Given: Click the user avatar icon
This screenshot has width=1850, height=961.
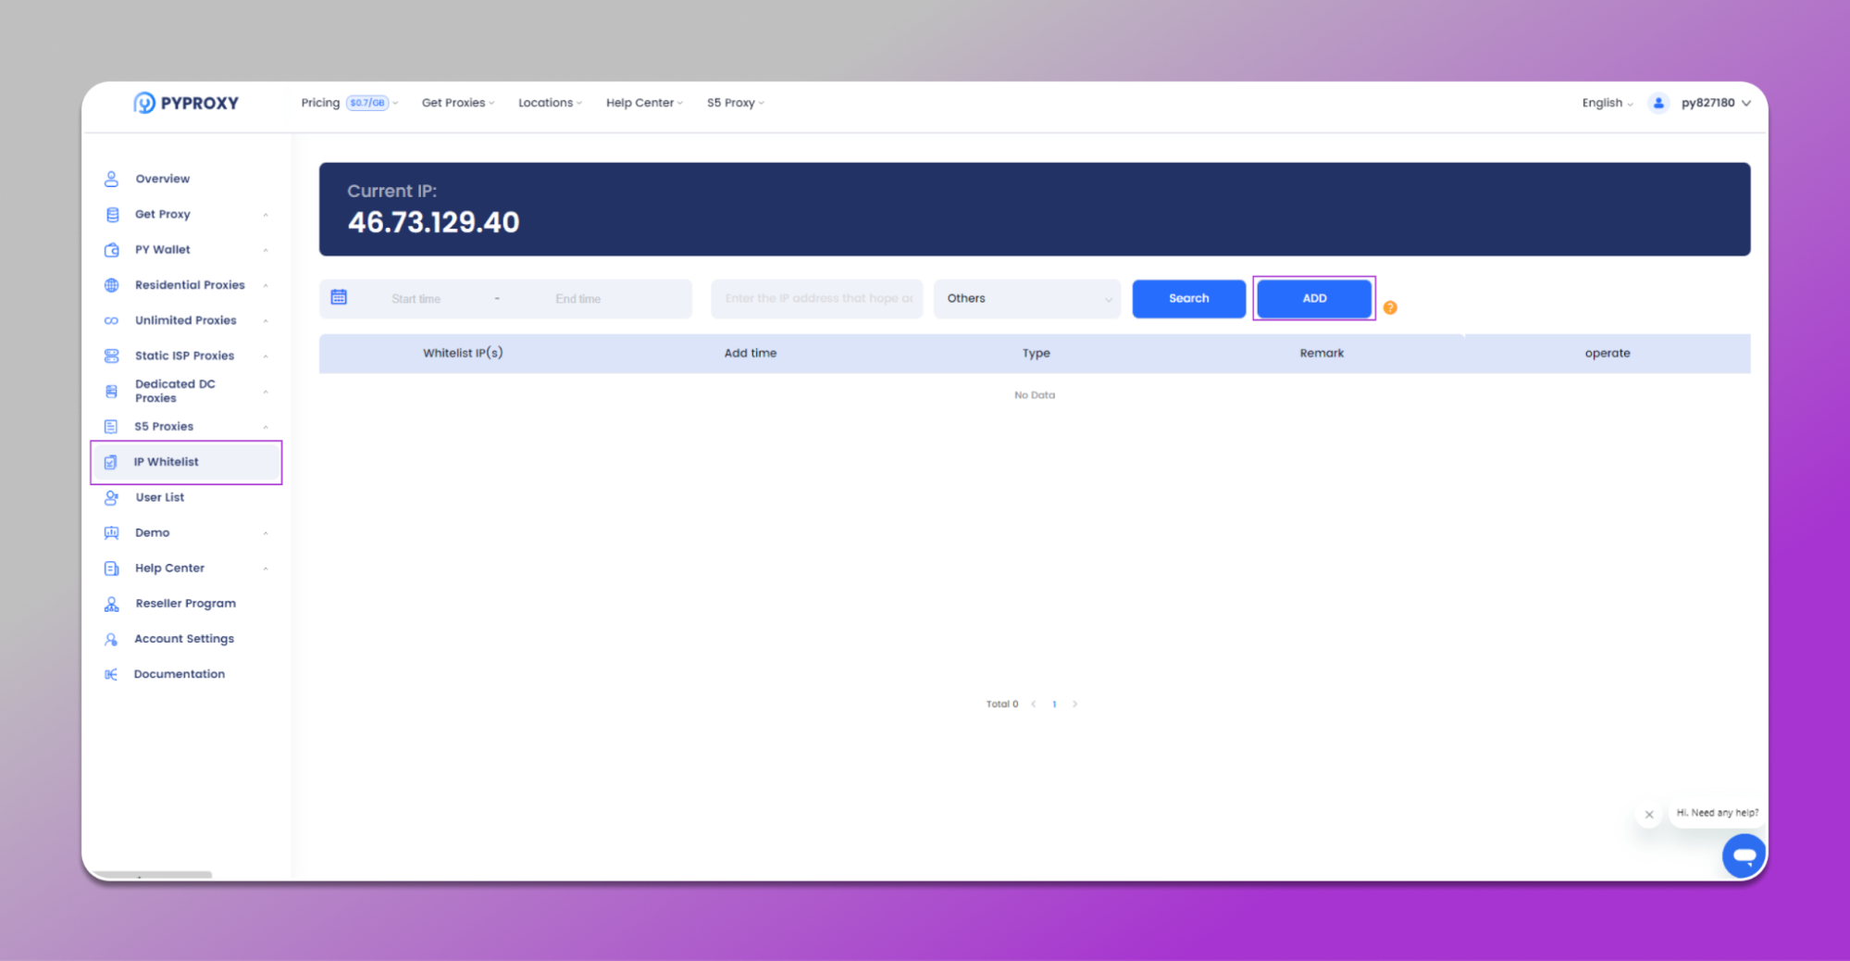Looking at the screenshot, I should click(1658, 103).
